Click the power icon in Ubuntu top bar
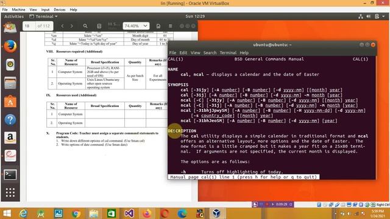Screen dimensions: 390x219 pos(377,16)
